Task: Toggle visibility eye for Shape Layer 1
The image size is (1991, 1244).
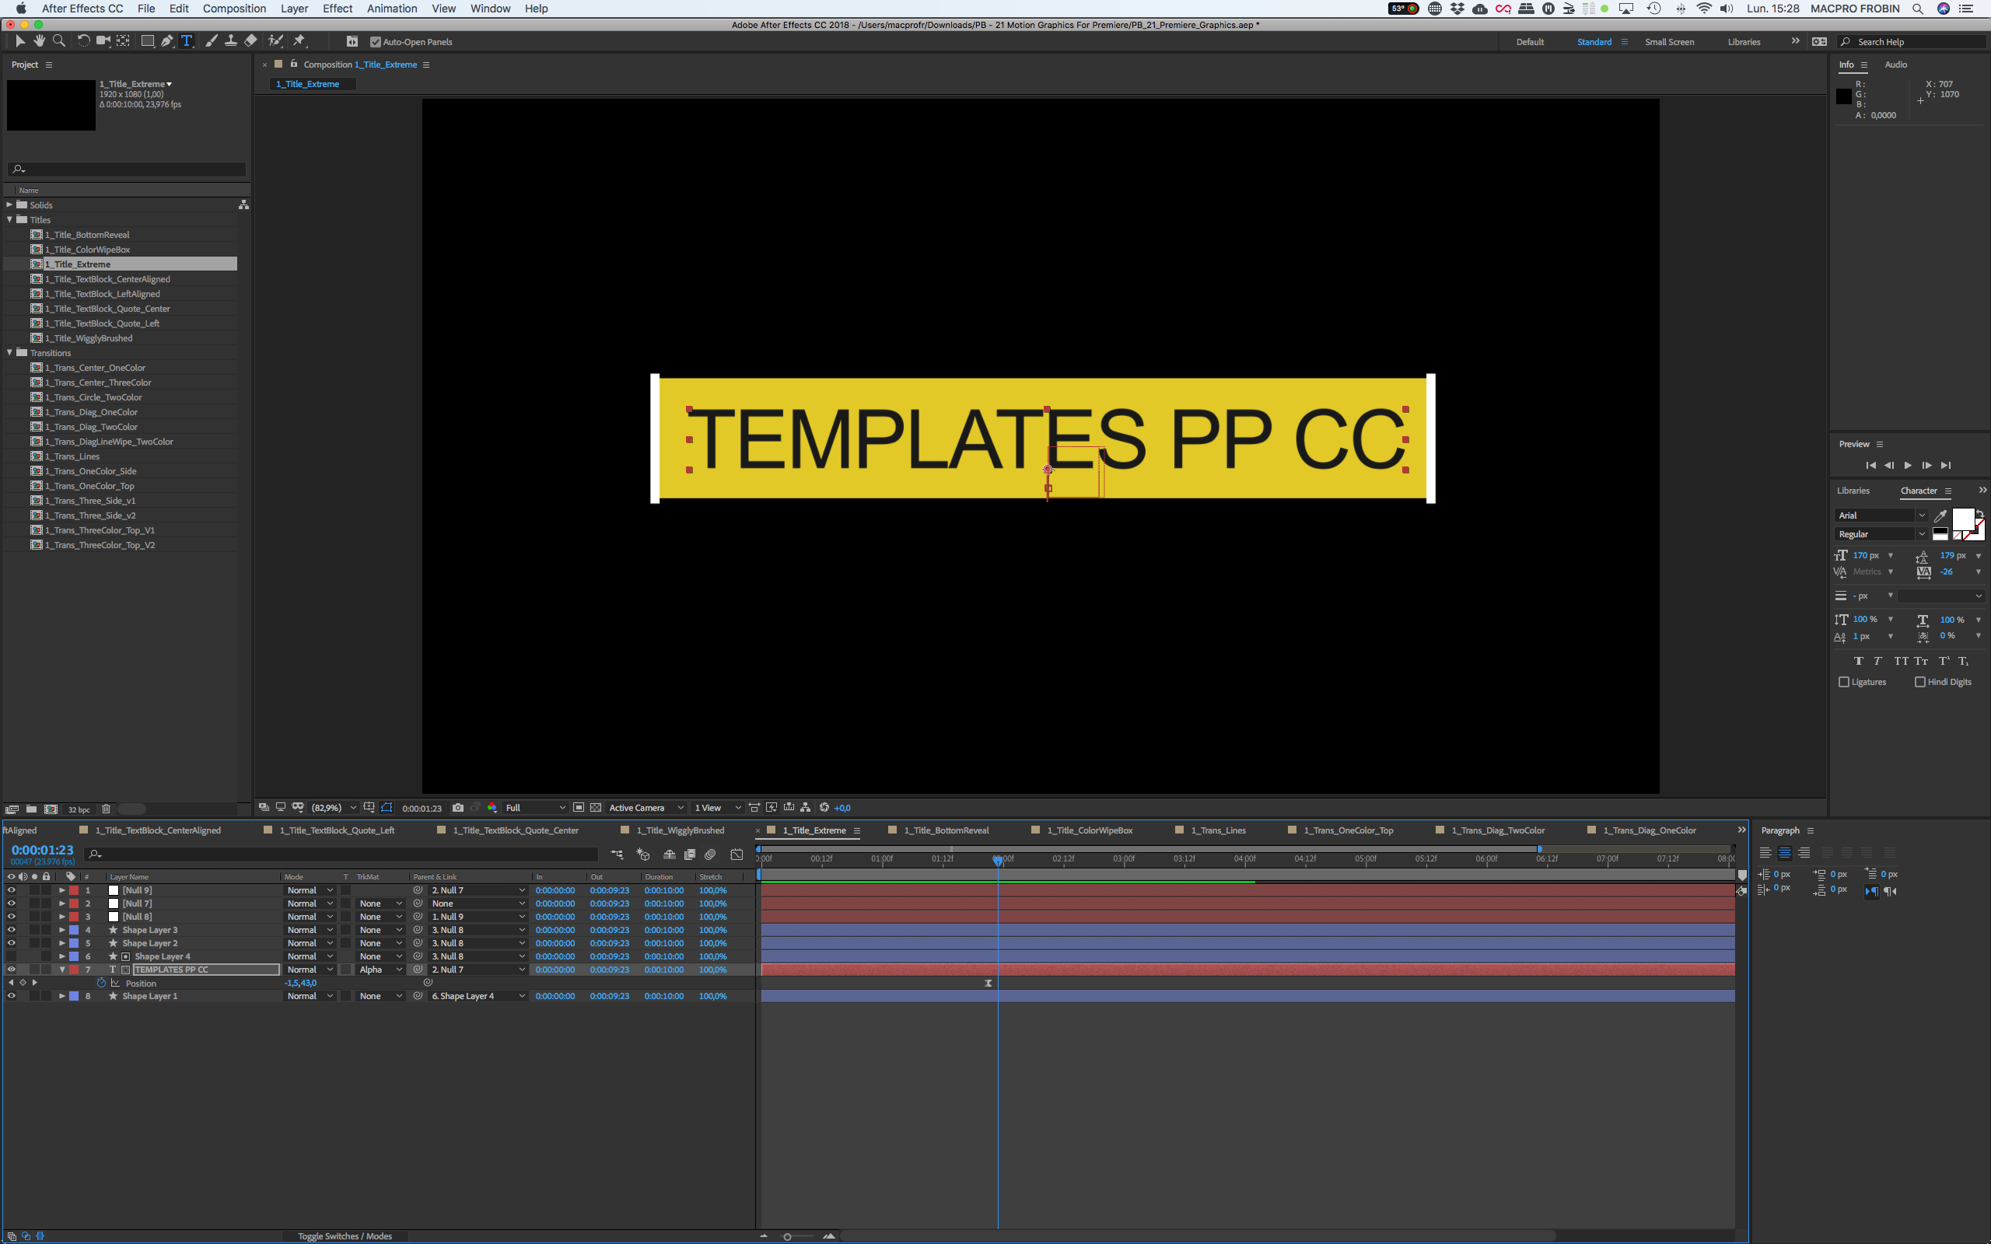Action: [12, 996]
